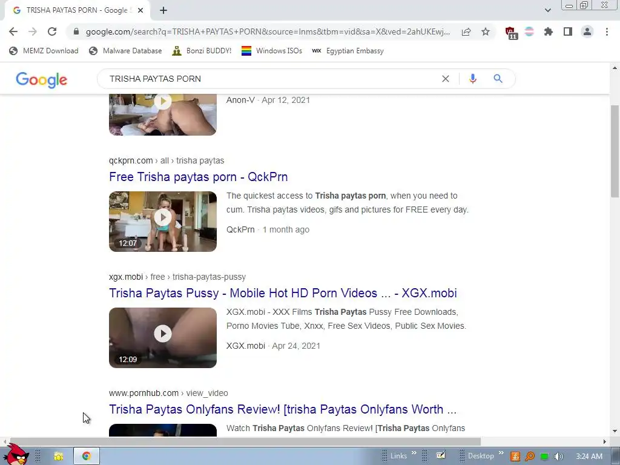Open the Egyptian Embassy bookmark
The height and width of the screenshot is (465, 620).
[x=348, y=51]
